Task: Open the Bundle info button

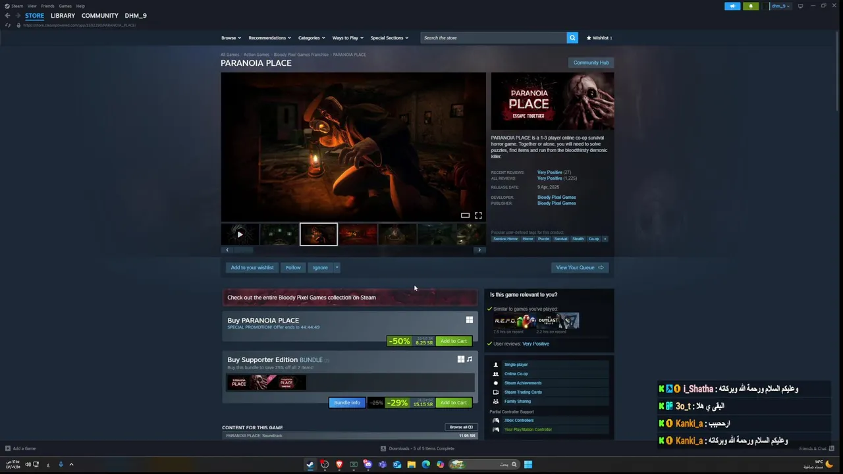Action: pos(347,403)
